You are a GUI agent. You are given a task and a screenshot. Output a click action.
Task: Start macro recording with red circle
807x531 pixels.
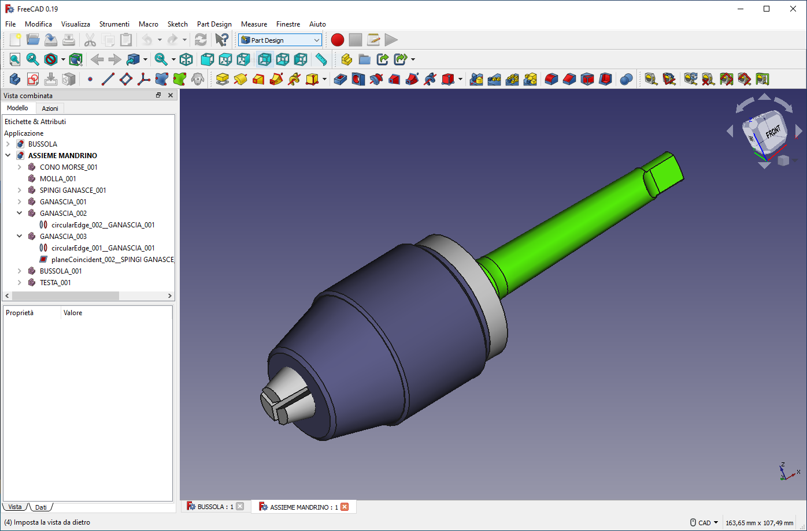click(338, 40)
